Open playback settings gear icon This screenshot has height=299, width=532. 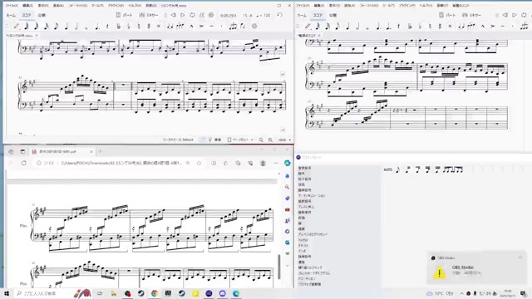211,15
